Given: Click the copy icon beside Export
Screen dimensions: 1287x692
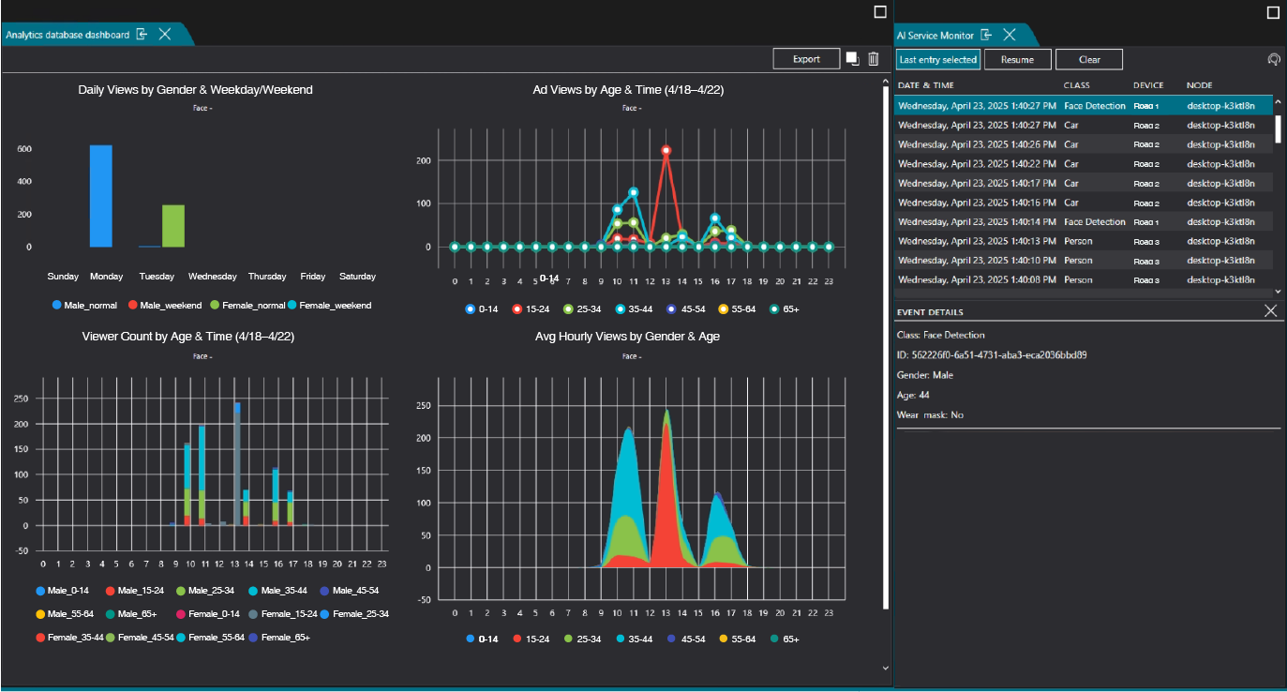Looking at the screenshot, I should coord(852,59).
